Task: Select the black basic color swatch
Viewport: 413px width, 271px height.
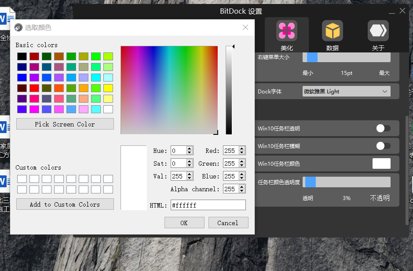Action: 22,56
